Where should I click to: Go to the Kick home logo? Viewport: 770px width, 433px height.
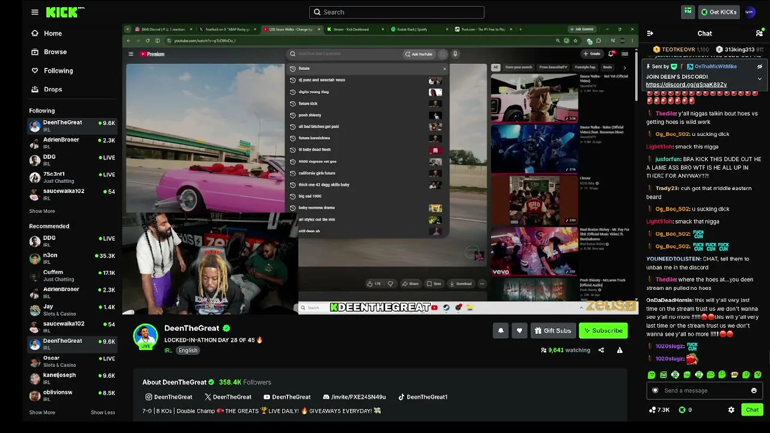[x=65, y=12]
